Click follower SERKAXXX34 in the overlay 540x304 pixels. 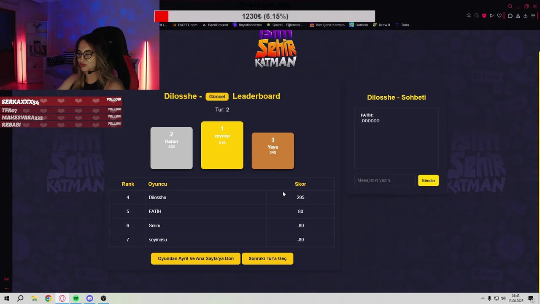click(x=20, y=102)
